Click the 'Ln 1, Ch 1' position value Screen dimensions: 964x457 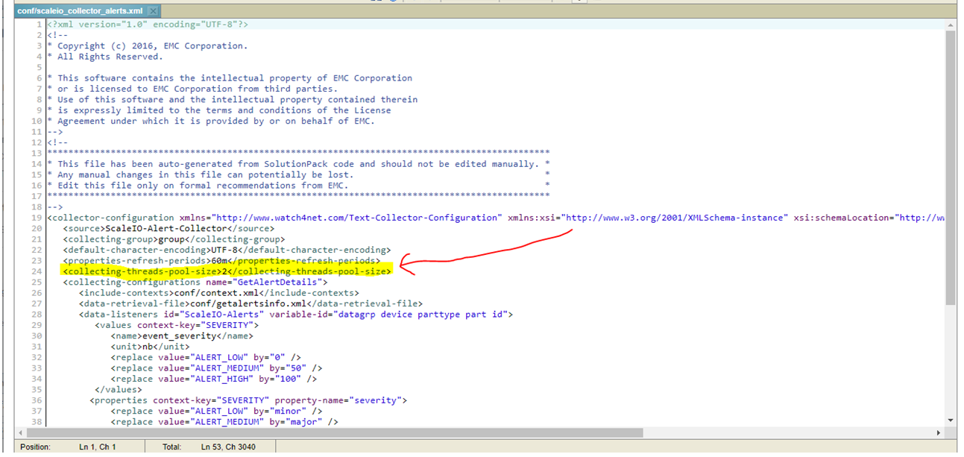[x=97, y=447]
